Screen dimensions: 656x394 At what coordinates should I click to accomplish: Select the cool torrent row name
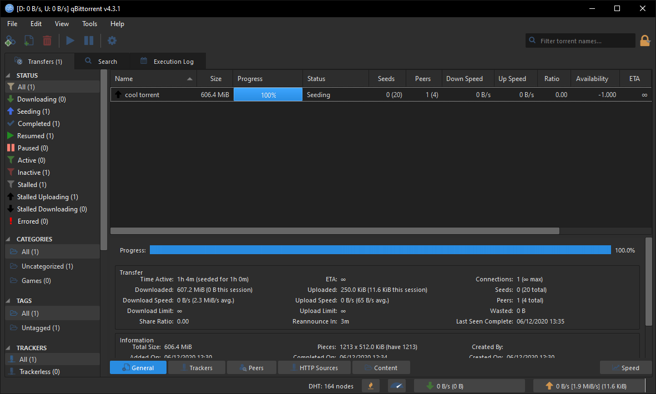(x=142, y=95)
